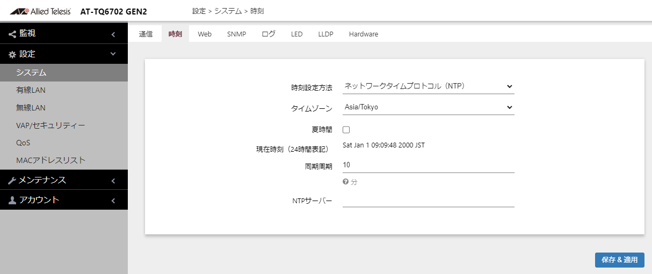This screenshot has height=274, width=652.
Task: Open the 無線LAN settings page
Action: (31, 108)
